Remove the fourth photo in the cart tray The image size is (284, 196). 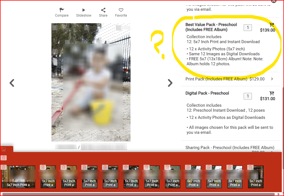84,167
